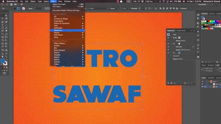The image size is (221, 124).
Task: Click Add New Stroke in Appearance panel
Action: pos(168,83)
